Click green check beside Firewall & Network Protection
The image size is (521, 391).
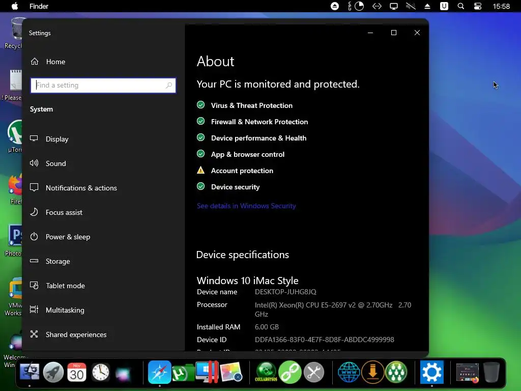pyautogui.click(x=200, y=121)
